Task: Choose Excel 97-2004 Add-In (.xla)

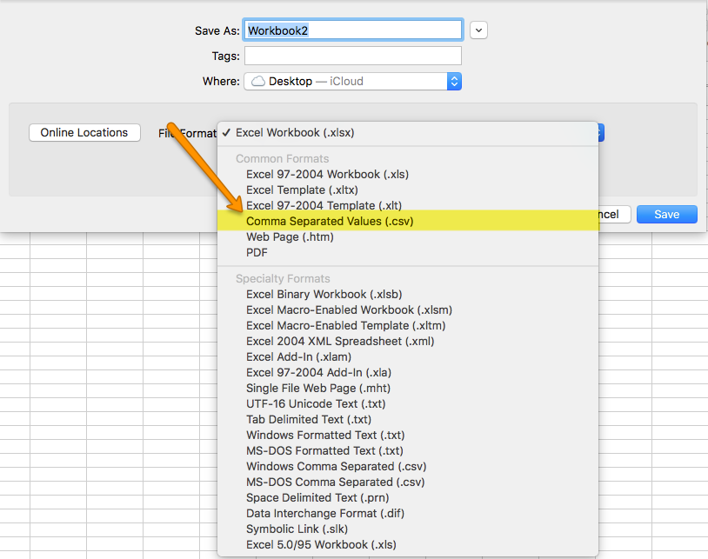Action: (408, 373)
